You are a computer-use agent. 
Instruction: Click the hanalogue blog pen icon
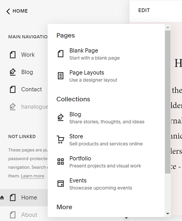point(13,107)
